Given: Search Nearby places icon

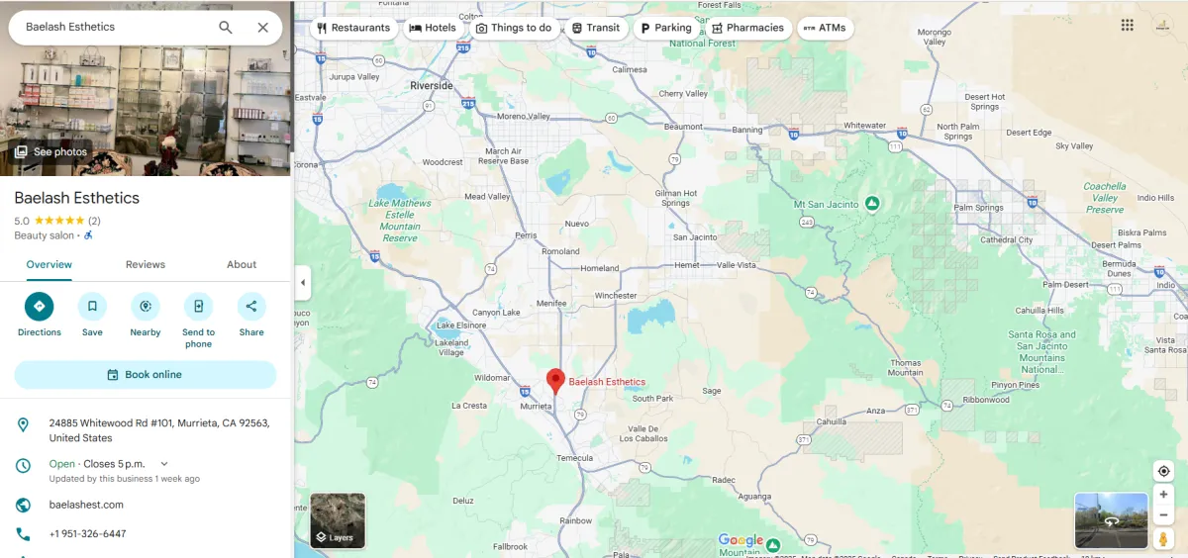Looking at the screenshot, I should click(146, 307).
